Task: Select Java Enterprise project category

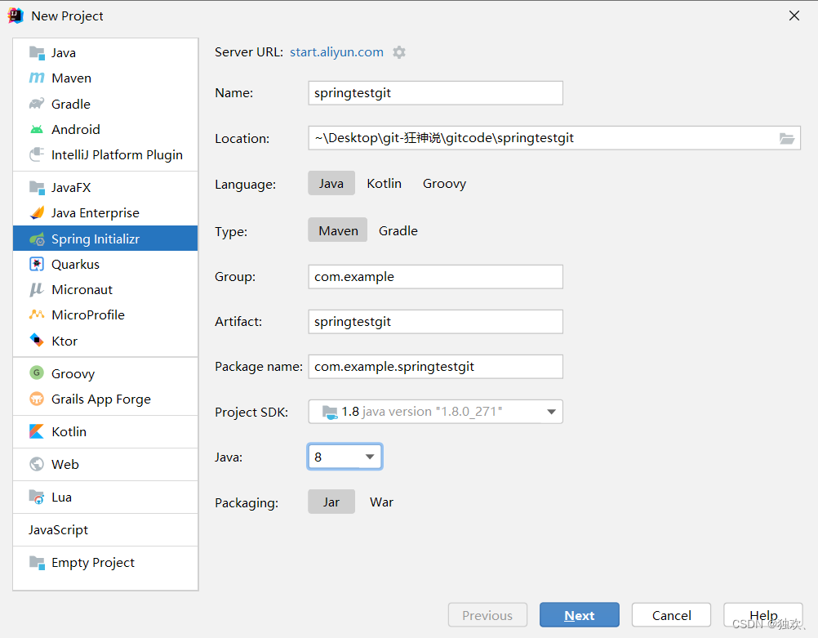Action: coord(95,213)
